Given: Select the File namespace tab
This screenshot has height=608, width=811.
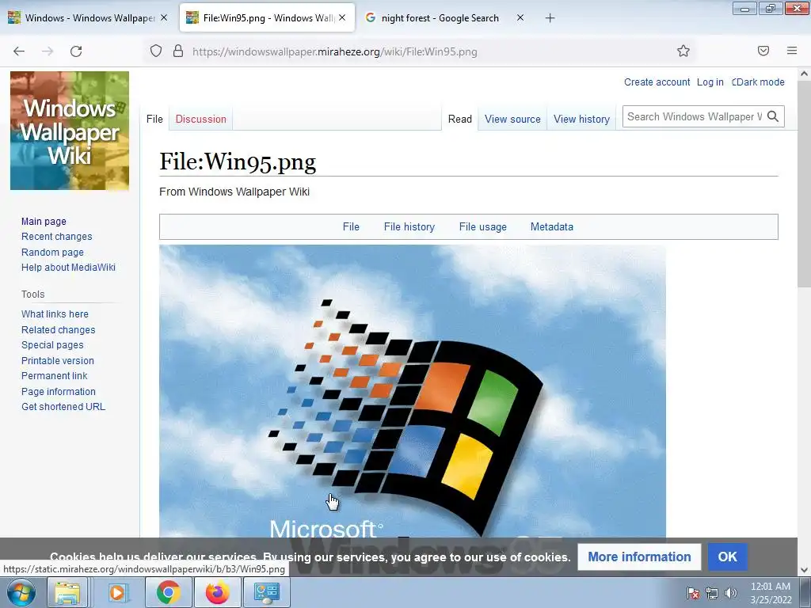Looking at the screenshot, I should pos(154,119).
